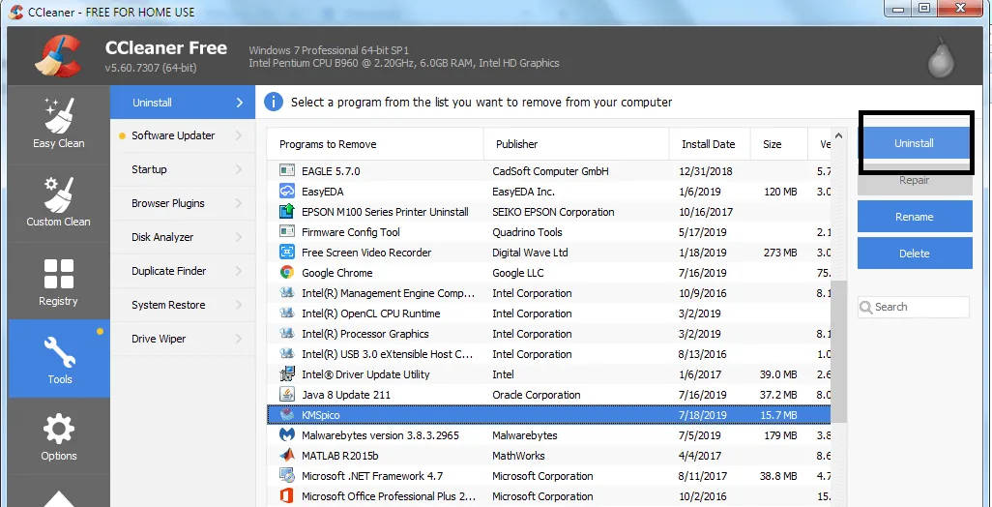Image resolution: width=992 pixels, height=507 pixels.
Task: Click the Delete button
Action: point(915,253)
